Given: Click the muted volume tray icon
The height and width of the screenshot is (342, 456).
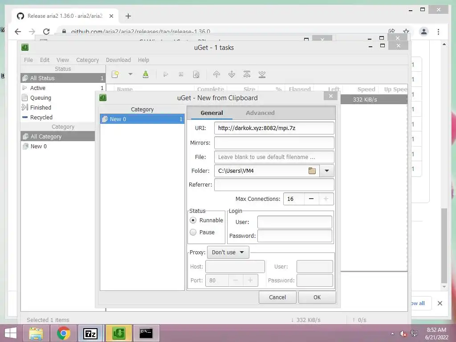Looking at the screenshot, I should 403,334.
